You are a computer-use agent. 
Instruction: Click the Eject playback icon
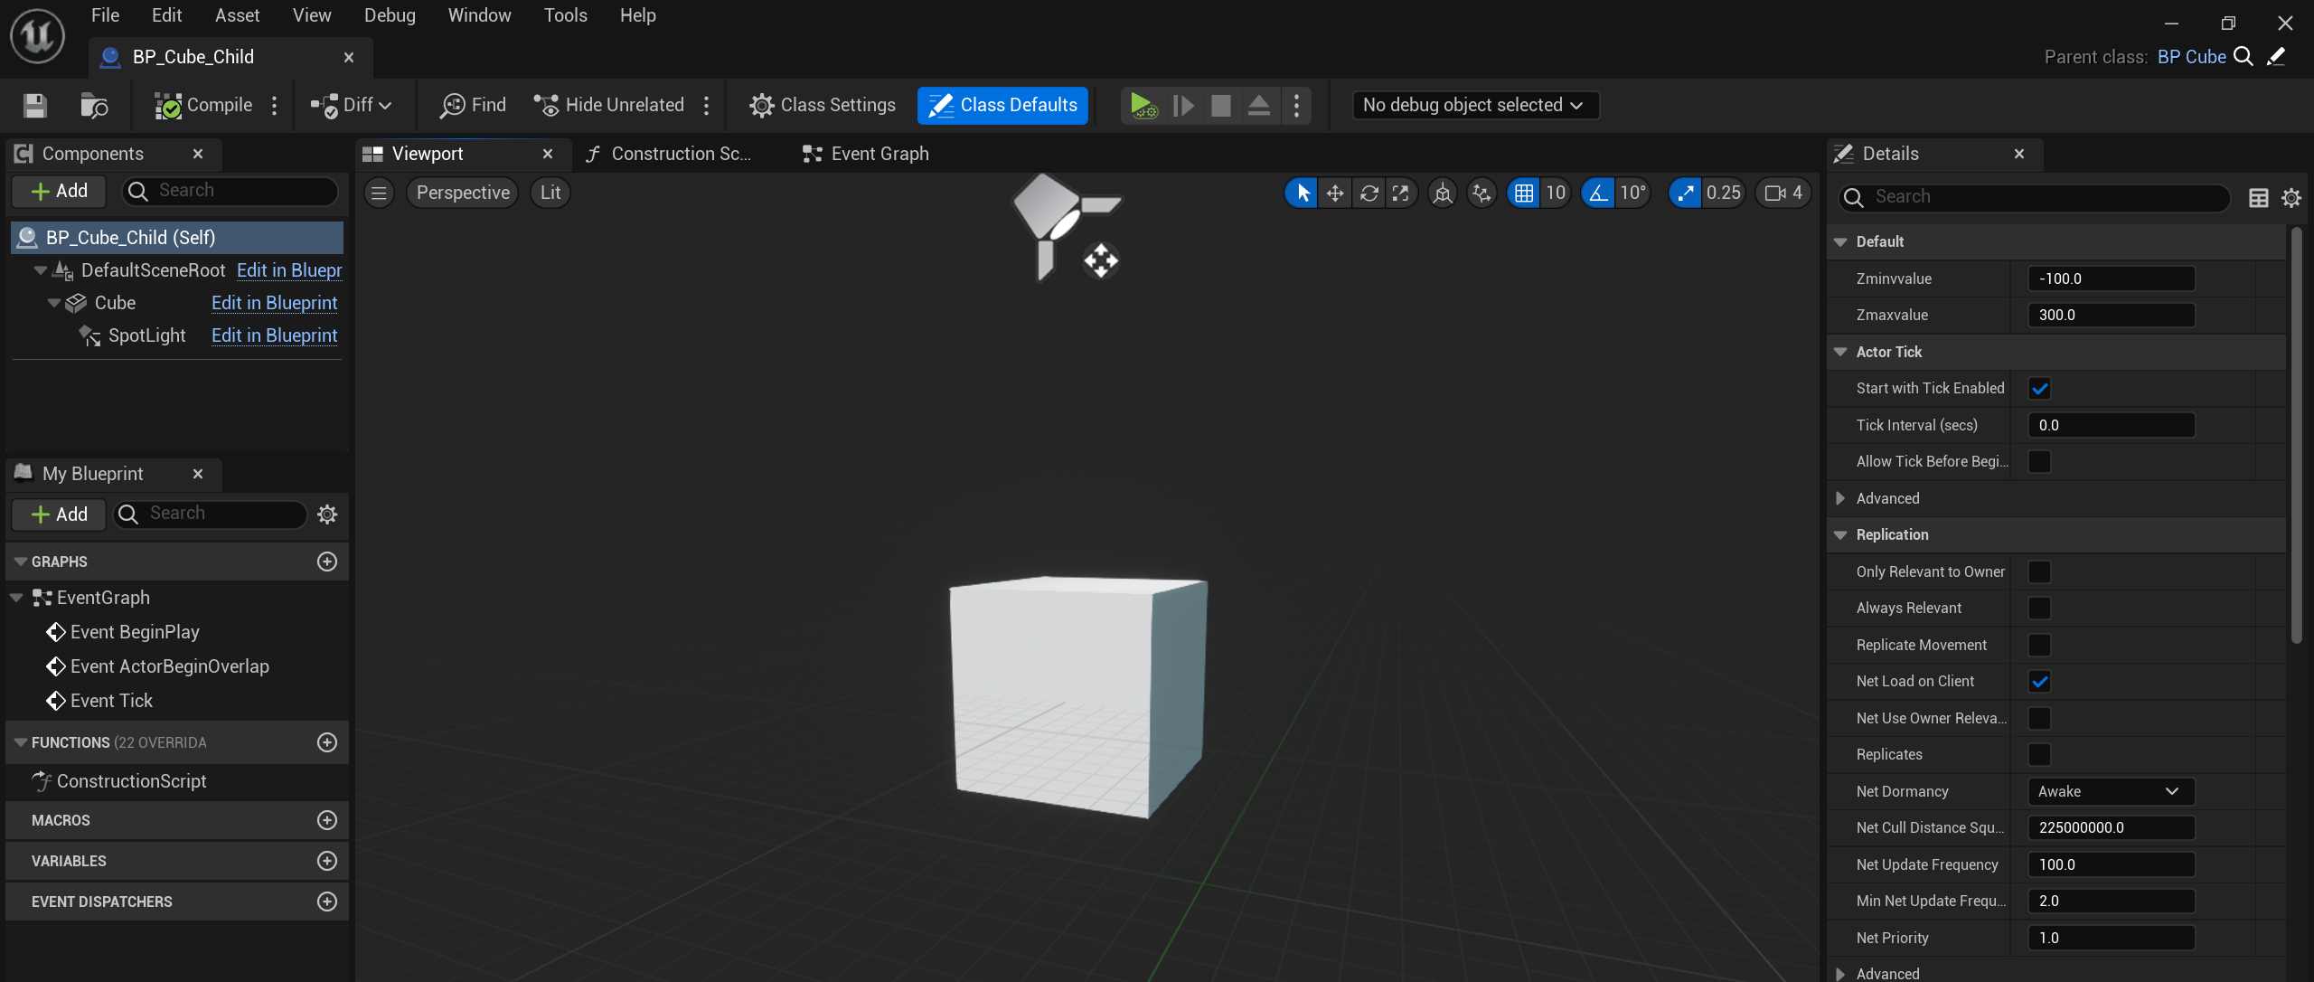(x=1259, y=106)
